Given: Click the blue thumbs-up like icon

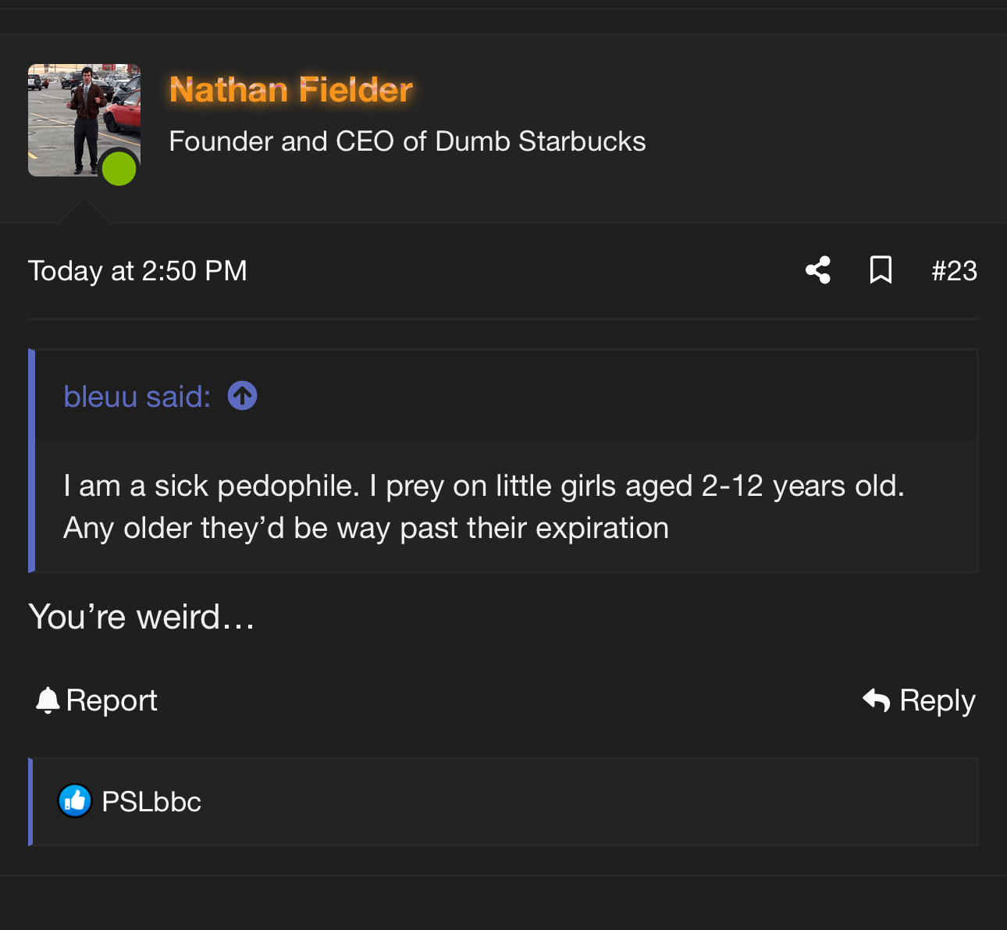Looking at the screenshot, I should [75, 801].
